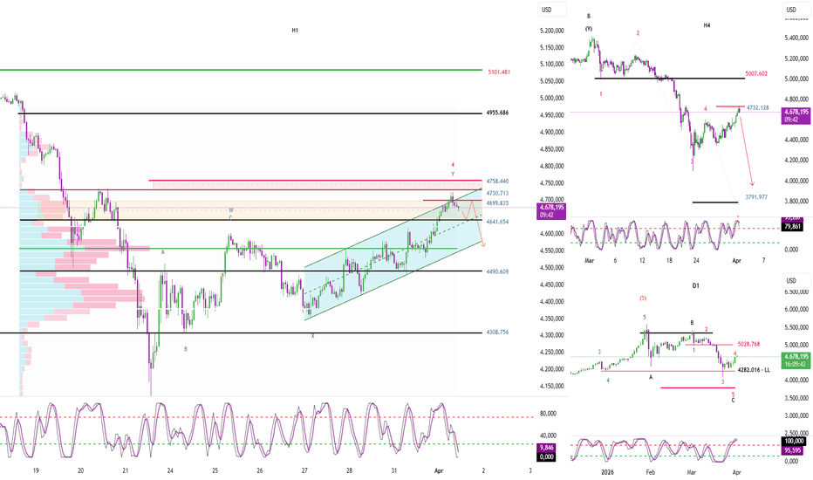Click the 80,000 level on H1 stochastic scale
Screen dimensions: 813x480
[x=548, y=414]
